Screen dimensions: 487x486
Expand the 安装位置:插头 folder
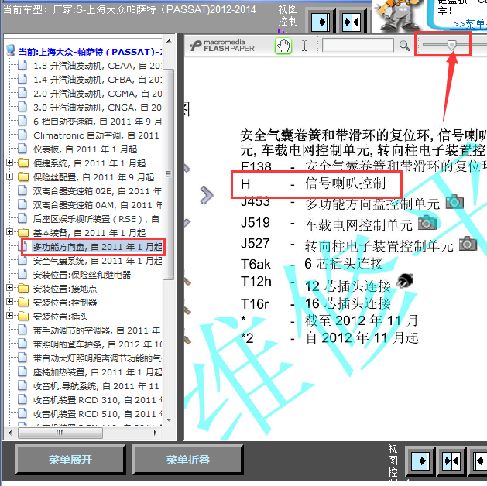(9, 316)
